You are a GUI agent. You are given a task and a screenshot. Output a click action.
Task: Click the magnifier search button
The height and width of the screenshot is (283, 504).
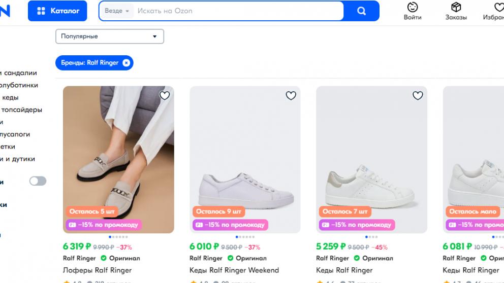(361, 11)
